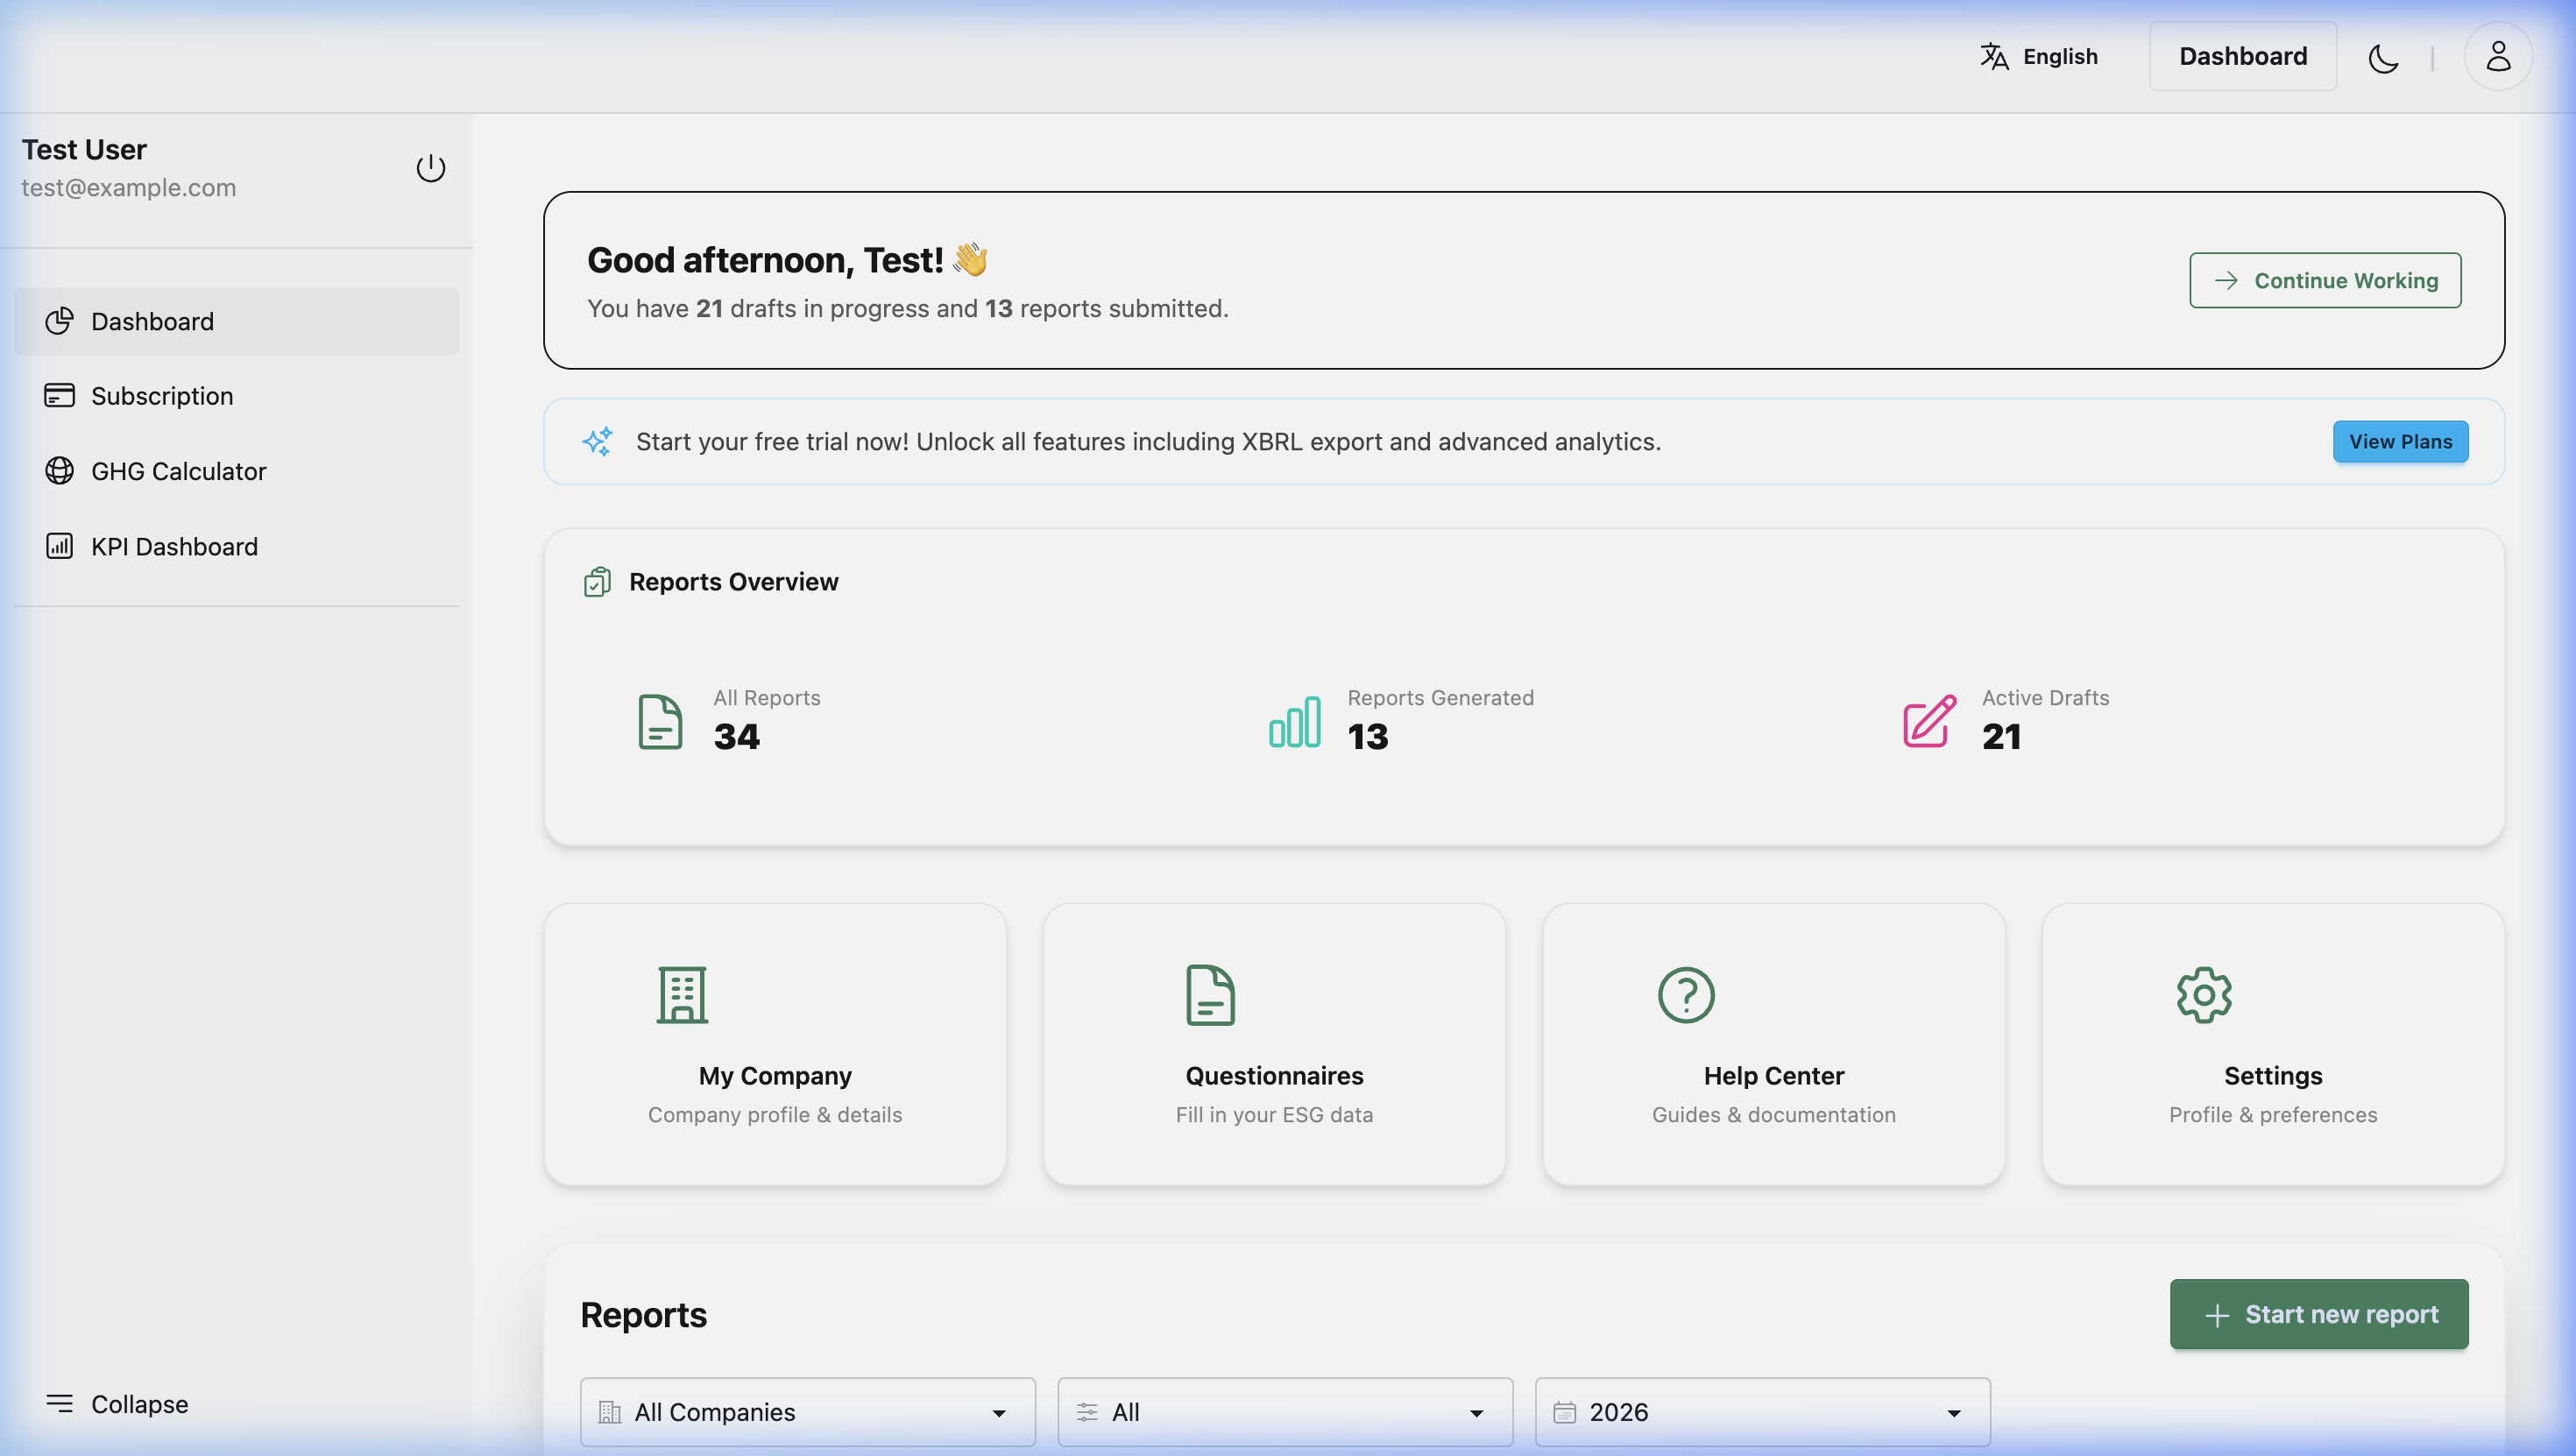Open My Company profile card
The width and height of the screenshot is (2576, 1456).
point(774,1045)
